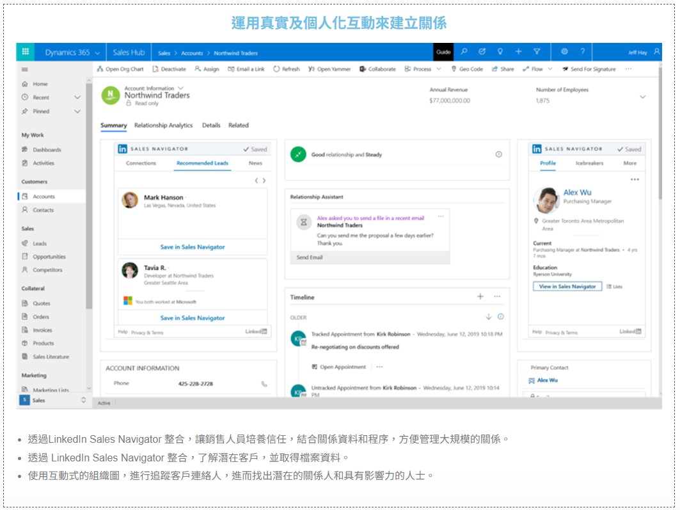Click Mark Hanson's profile photo
This screenshot has width=680, height=510.
click(x=130, y=200)
